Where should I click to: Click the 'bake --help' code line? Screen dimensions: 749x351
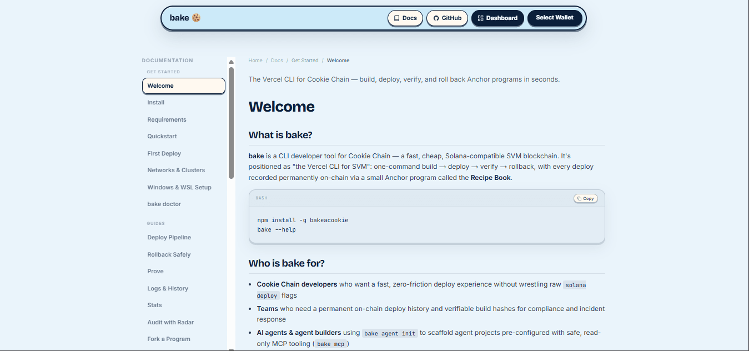[277, 230]
